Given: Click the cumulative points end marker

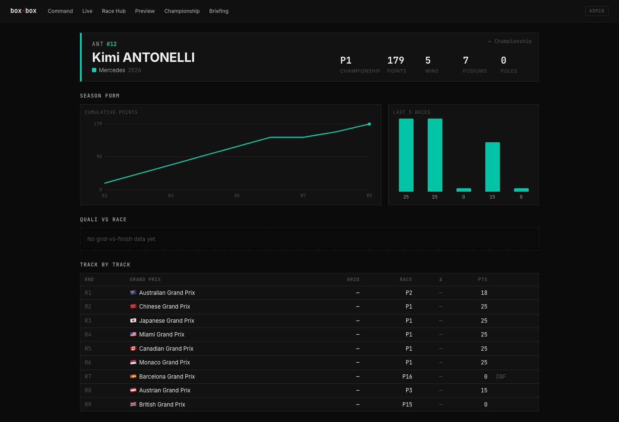Looking at the screenshot, I should tap(369, 124).
